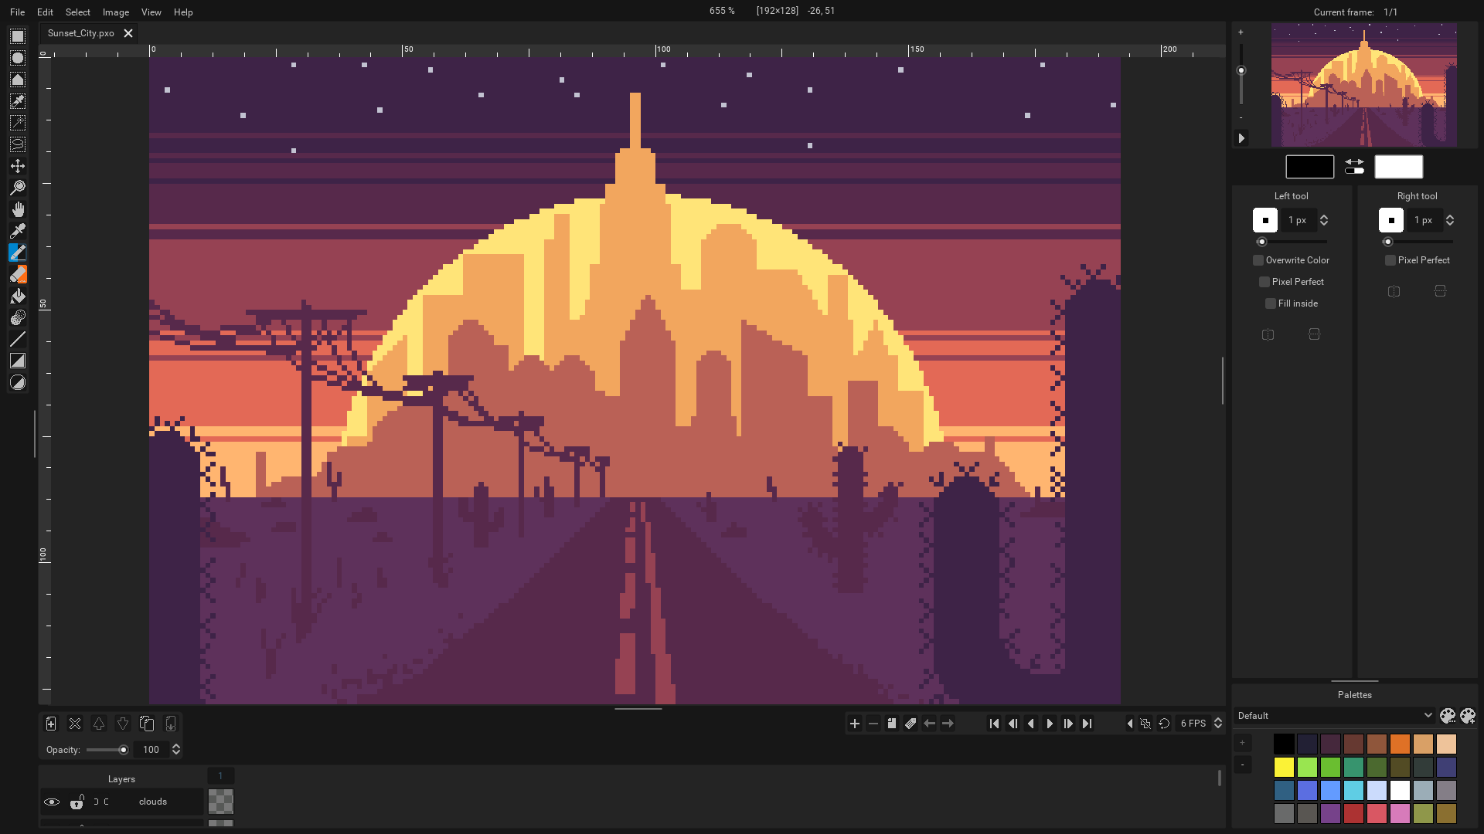Image resolution: width=1484 pixels, height=834 pixels.
Task: Increase brush size using the stepper arrows
Action: (x=1325, y=217)
